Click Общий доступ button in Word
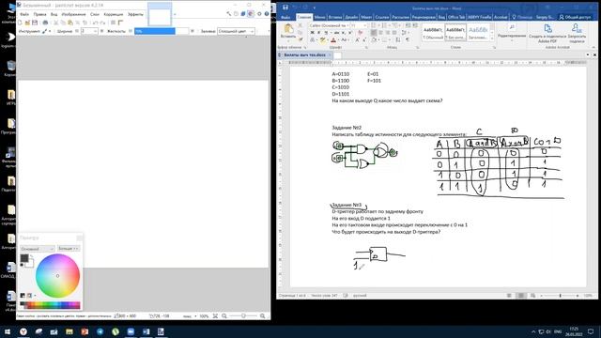This screenshot has height=338, width=601. (x=576, y=17)
